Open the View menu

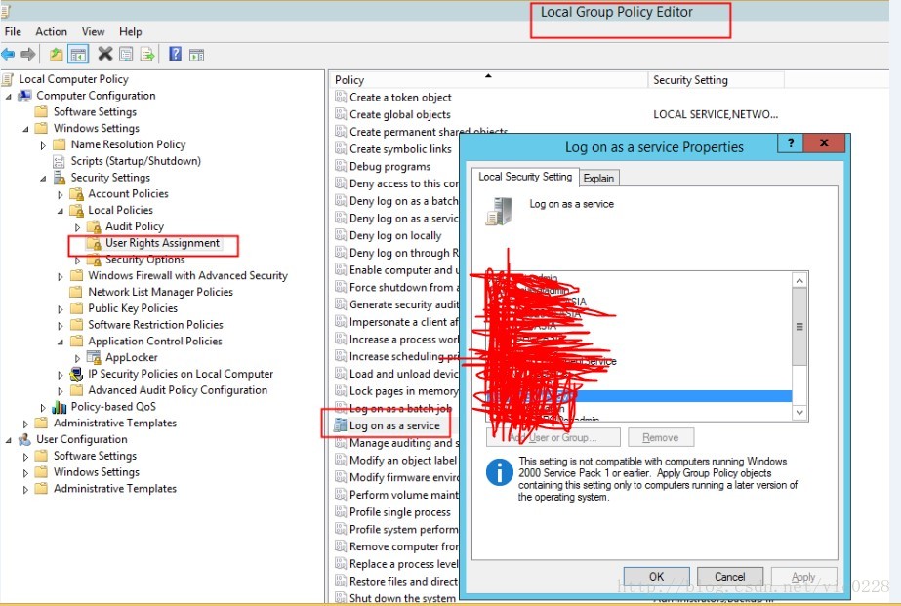[x=93, y=31]
